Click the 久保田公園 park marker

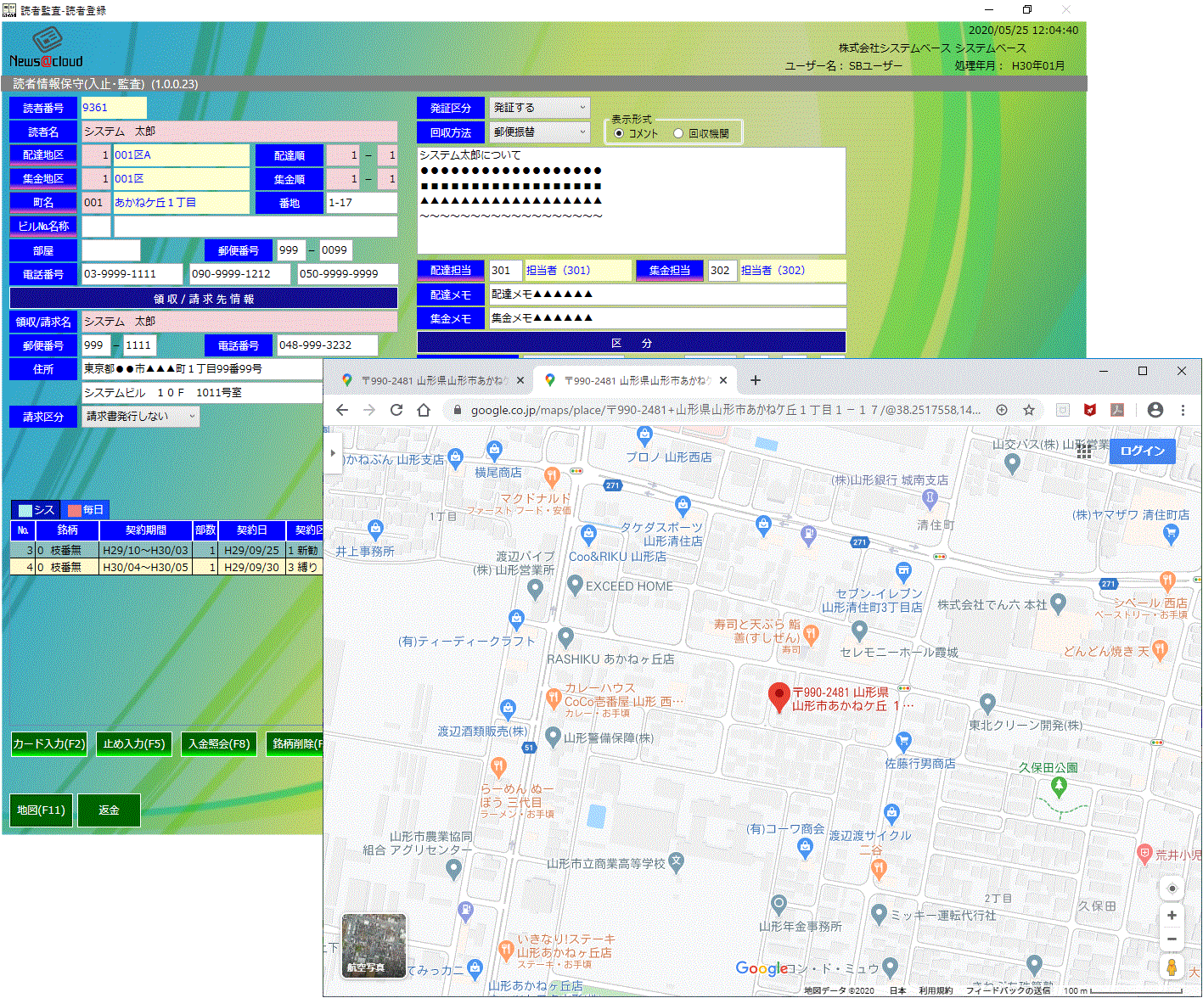(1059, 786)
